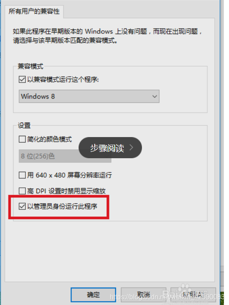
Task: Uncheck 以管理员身份运行此程序 checkbox
Action: [x=22, y=206]
